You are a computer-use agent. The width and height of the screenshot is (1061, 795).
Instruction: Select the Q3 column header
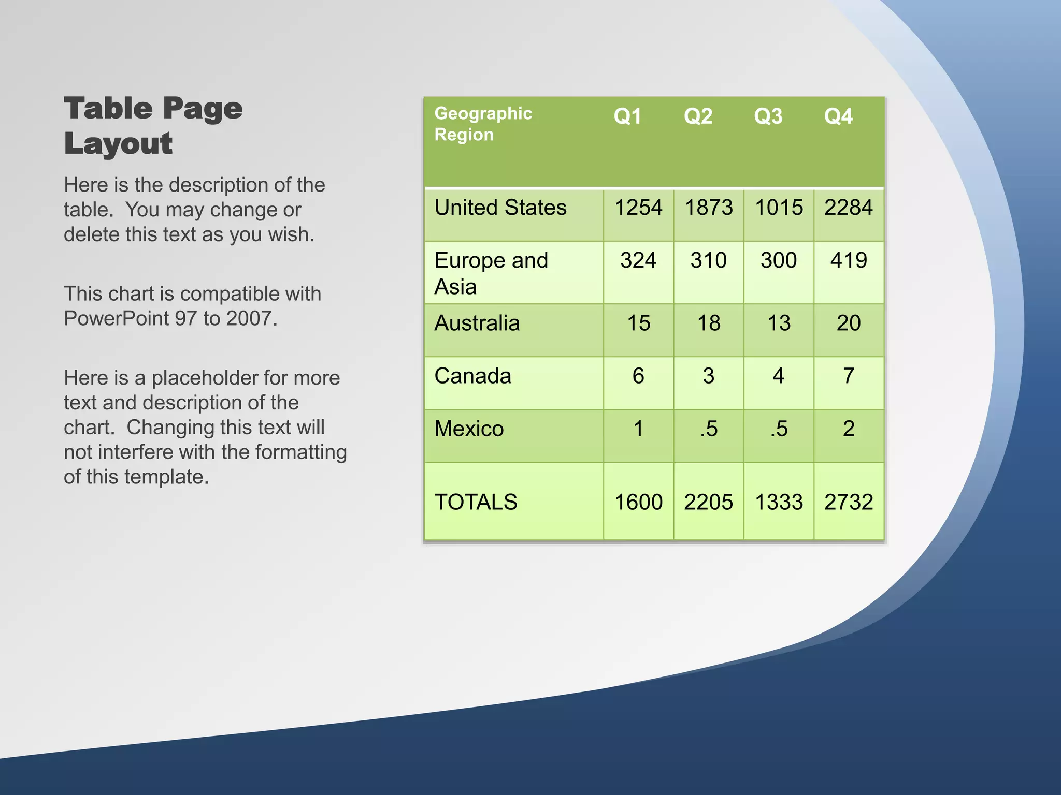click(x=768, y=116)
